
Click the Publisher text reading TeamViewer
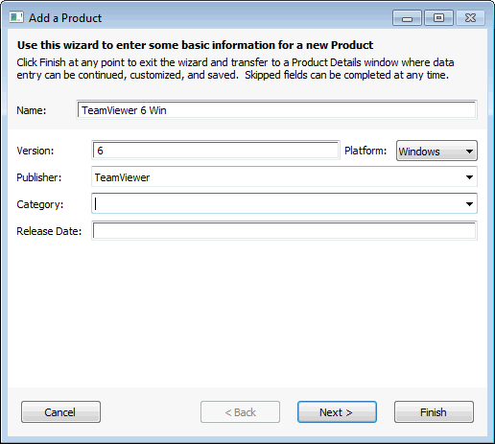point(122,177)
